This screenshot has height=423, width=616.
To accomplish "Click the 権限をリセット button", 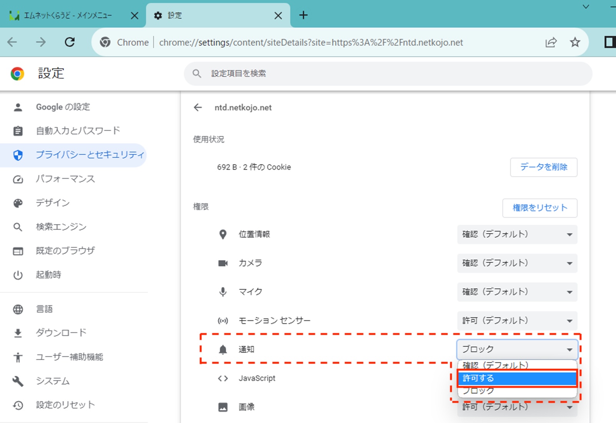I will (539, 208).
